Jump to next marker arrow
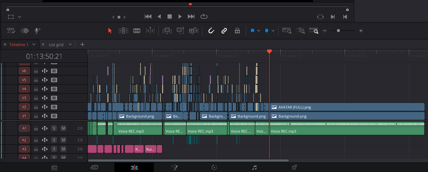This screenshot has height=172, width=428. (124, 17)
